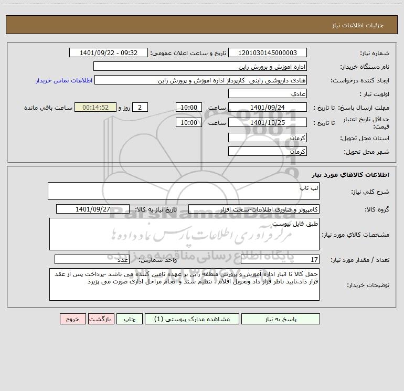This screenshot has width=404, height=391.
Task: Click the چاپ print button
Action: (130, 319)
